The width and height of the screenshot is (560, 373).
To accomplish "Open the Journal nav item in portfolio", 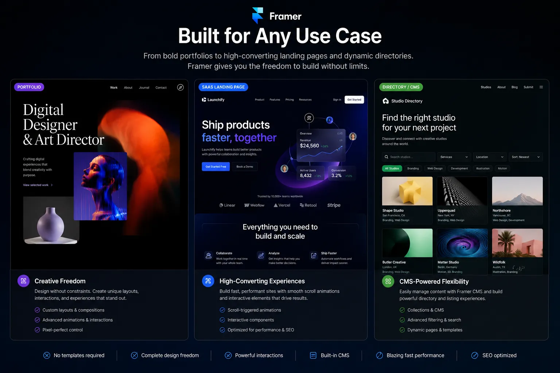I will click(x=144, y=88).
